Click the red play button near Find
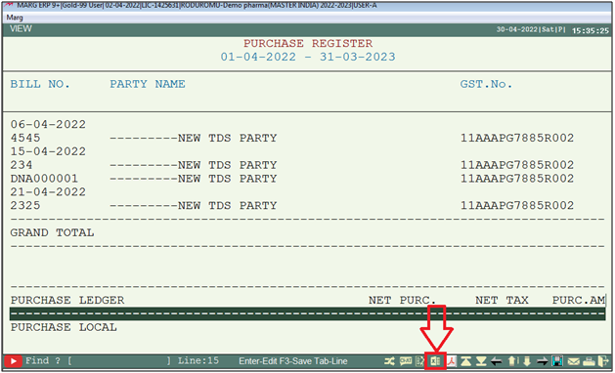Image resolution: width=615 pixels, height=373 pixels. 13,361
